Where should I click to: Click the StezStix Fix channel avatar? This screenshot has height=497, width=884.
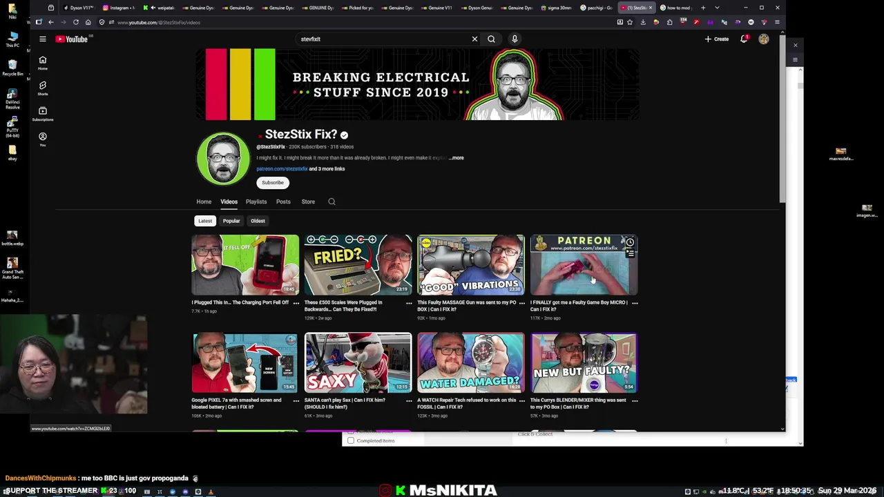pyautogui.click(x=223, y=158)
